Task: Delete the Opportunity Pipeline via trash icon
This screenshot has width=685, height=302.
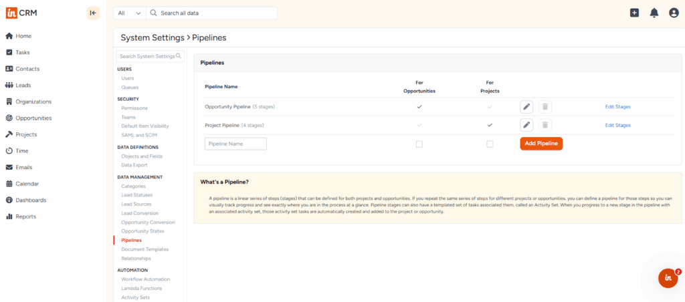Action: (x=545, y=107)
